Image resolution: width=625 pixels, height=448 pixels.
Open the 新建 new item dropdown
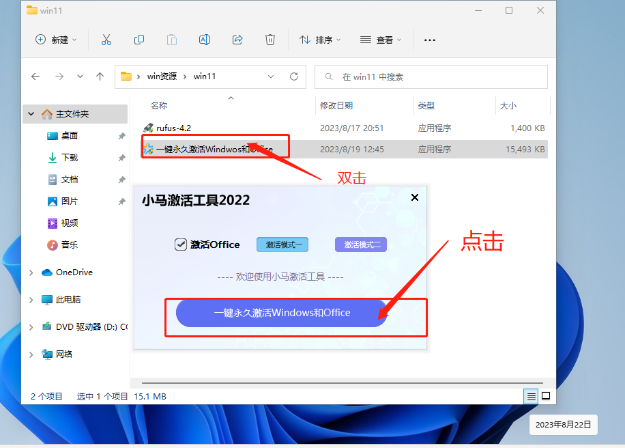(x=56, y=40)
